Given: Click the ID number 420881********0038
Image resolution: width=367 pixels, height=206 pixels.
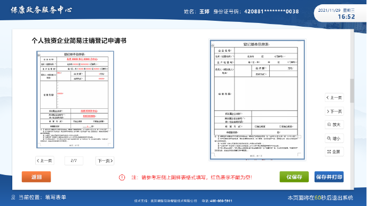Looking at the screenshot, I should pyautogui.click(x=271, y=11).
